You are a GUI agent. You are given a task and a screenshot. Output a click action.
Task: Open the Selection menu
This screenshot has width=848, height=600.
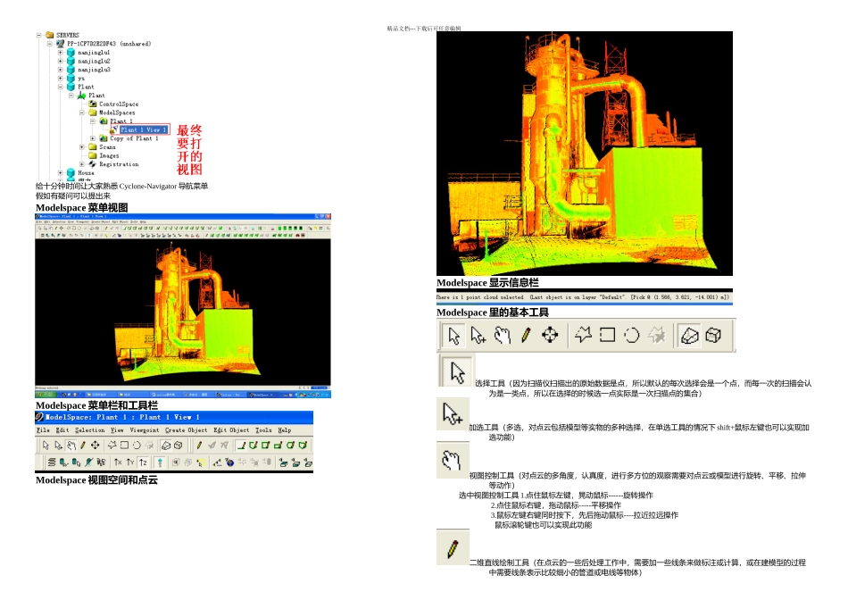[x=90, y=430]
